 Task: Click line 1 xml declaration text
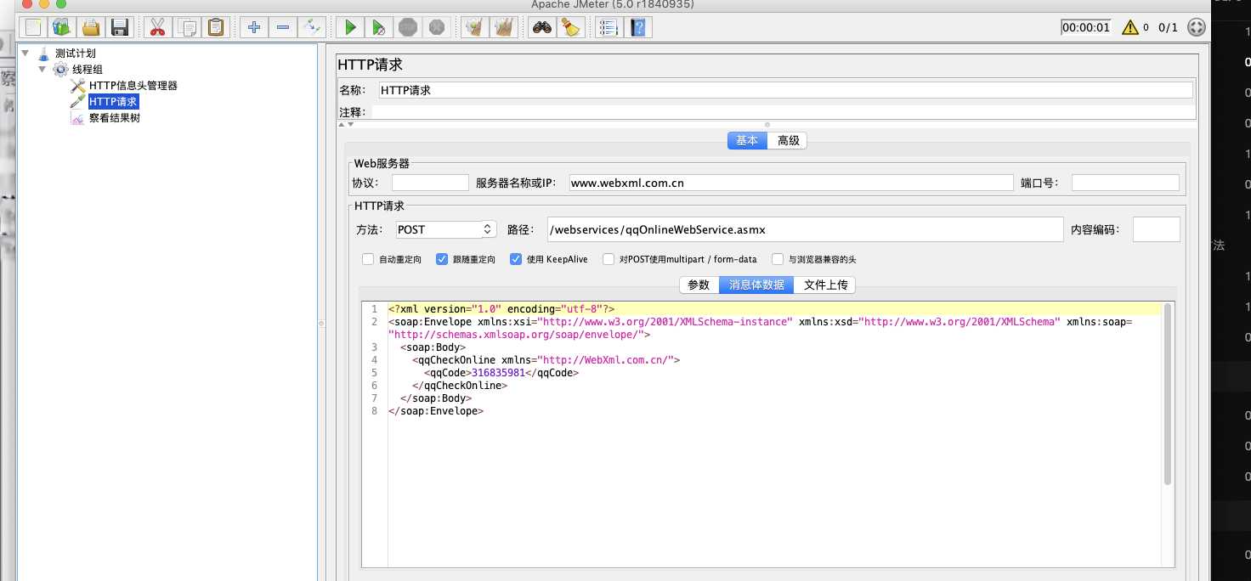click(x=501, y=309)
